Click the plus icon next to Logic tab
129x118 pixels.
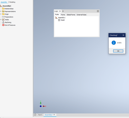(x=63, y=11)
